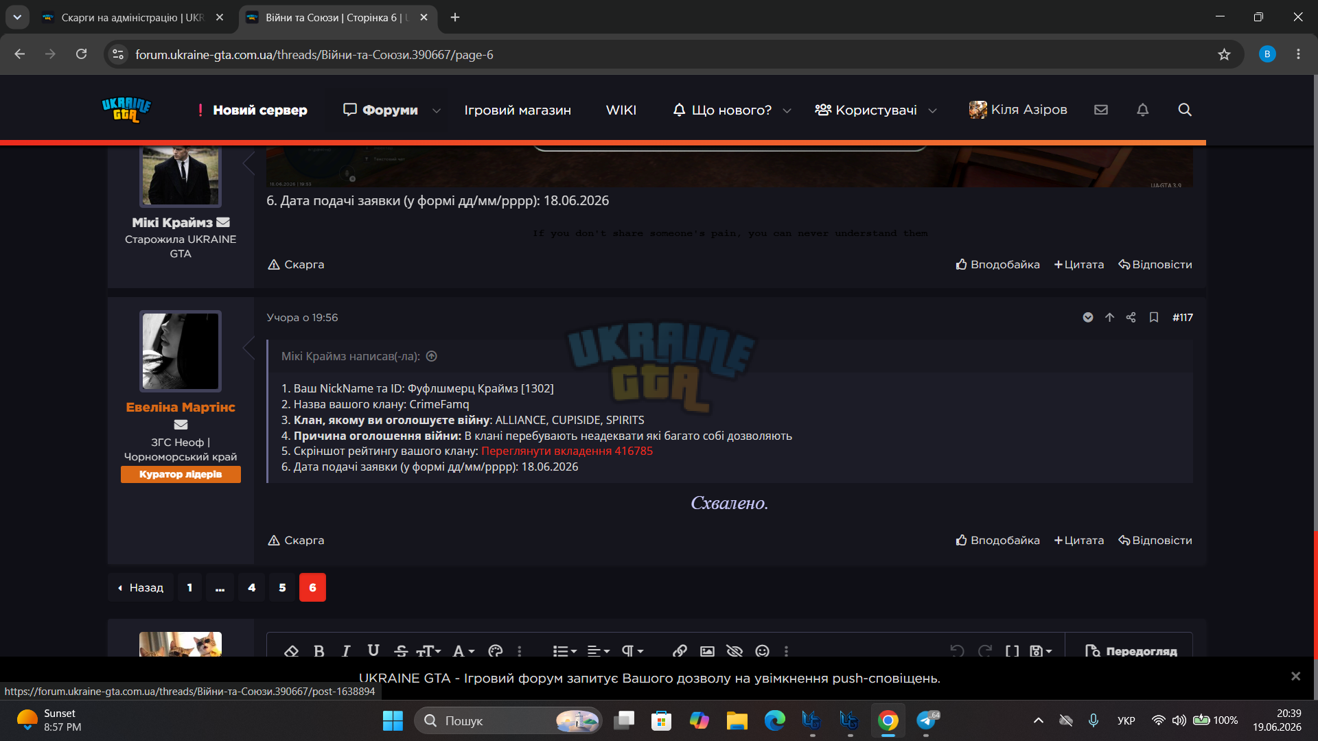Open the list options dropdown in the editor
This screenshot has width=1318, height=741.
pyautogui.click(x=565, y=650)
